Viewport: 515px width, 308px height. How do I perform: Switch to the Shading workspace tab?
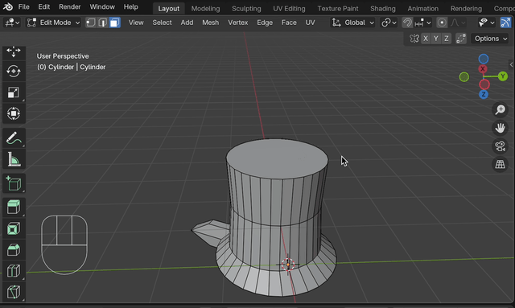pos(383,9)
